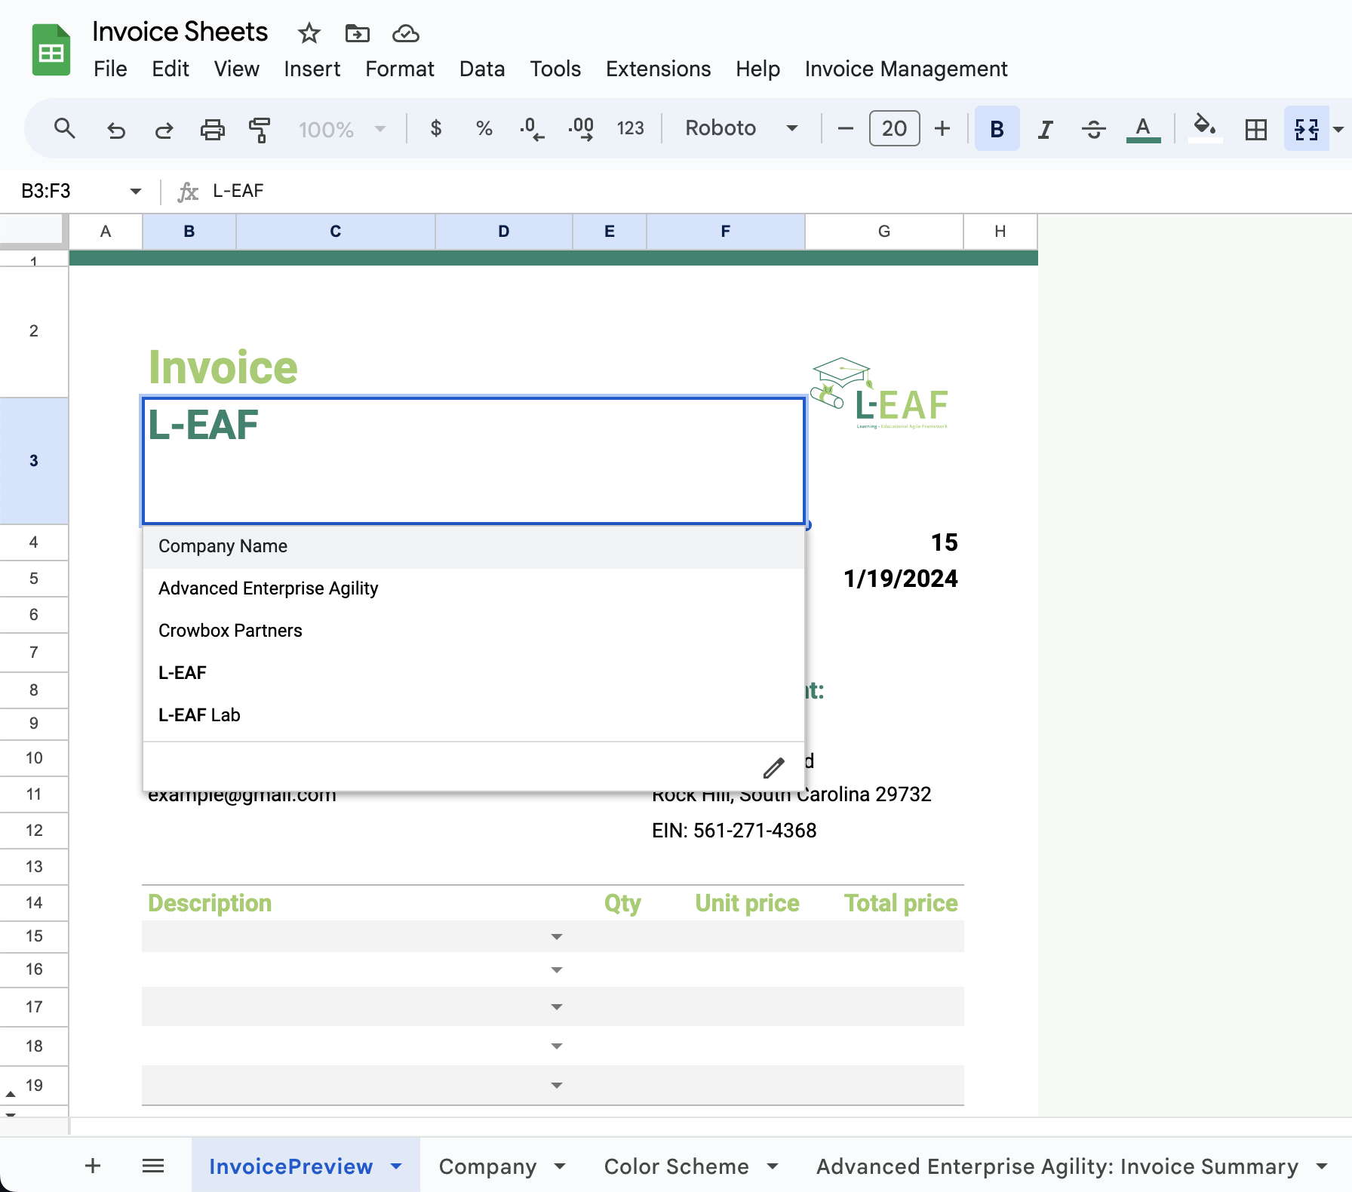This screenshot has height=1192, width=1352.
Task: Click the print icon
Action: coord(212,130)
